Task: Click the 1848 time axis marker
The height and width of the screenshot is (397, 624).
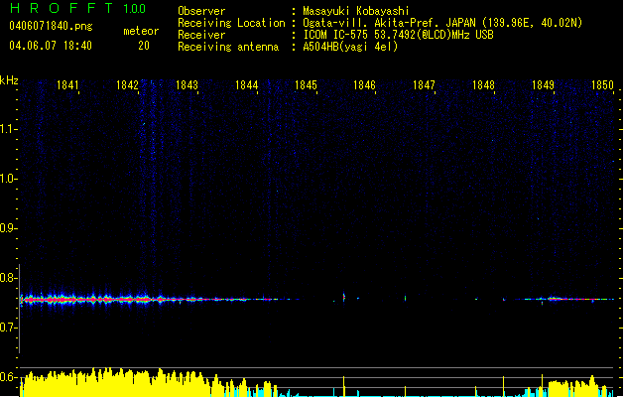Action: click(483, 85)
